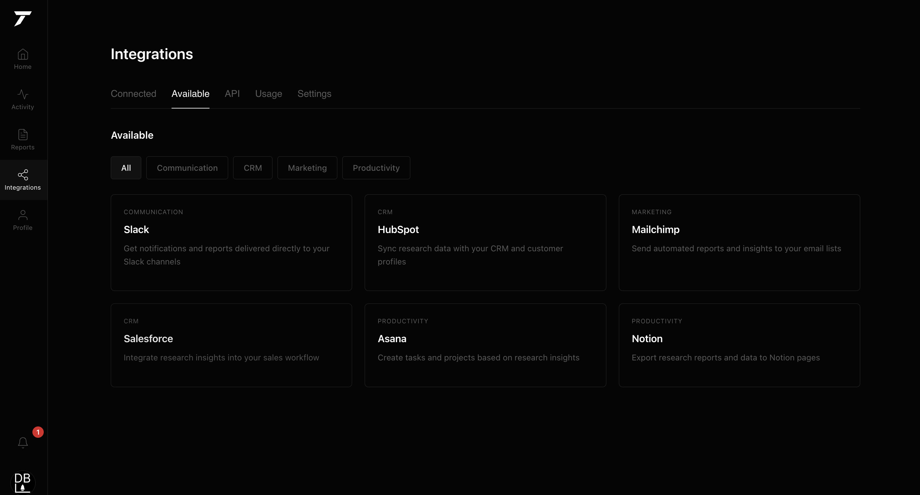
Task: Click the red notification badge
Action: click(x=38, y=432)
